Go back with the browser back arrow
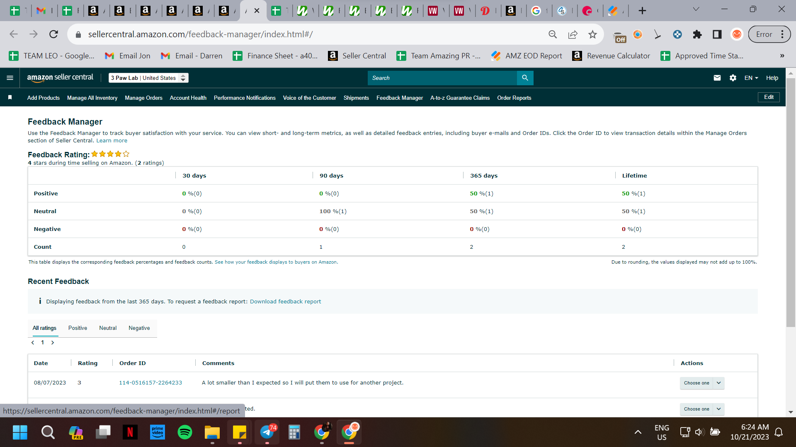The image size is (796, 447). point(14,34)
